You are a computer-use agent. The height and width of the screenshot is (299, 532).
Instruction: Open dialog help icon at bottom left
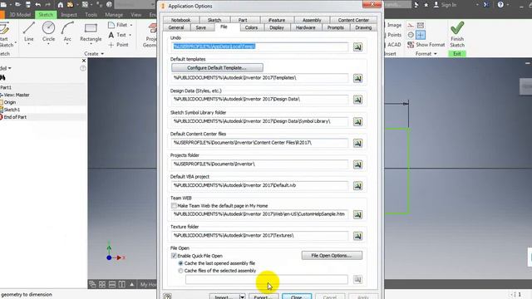coord(168,297)
